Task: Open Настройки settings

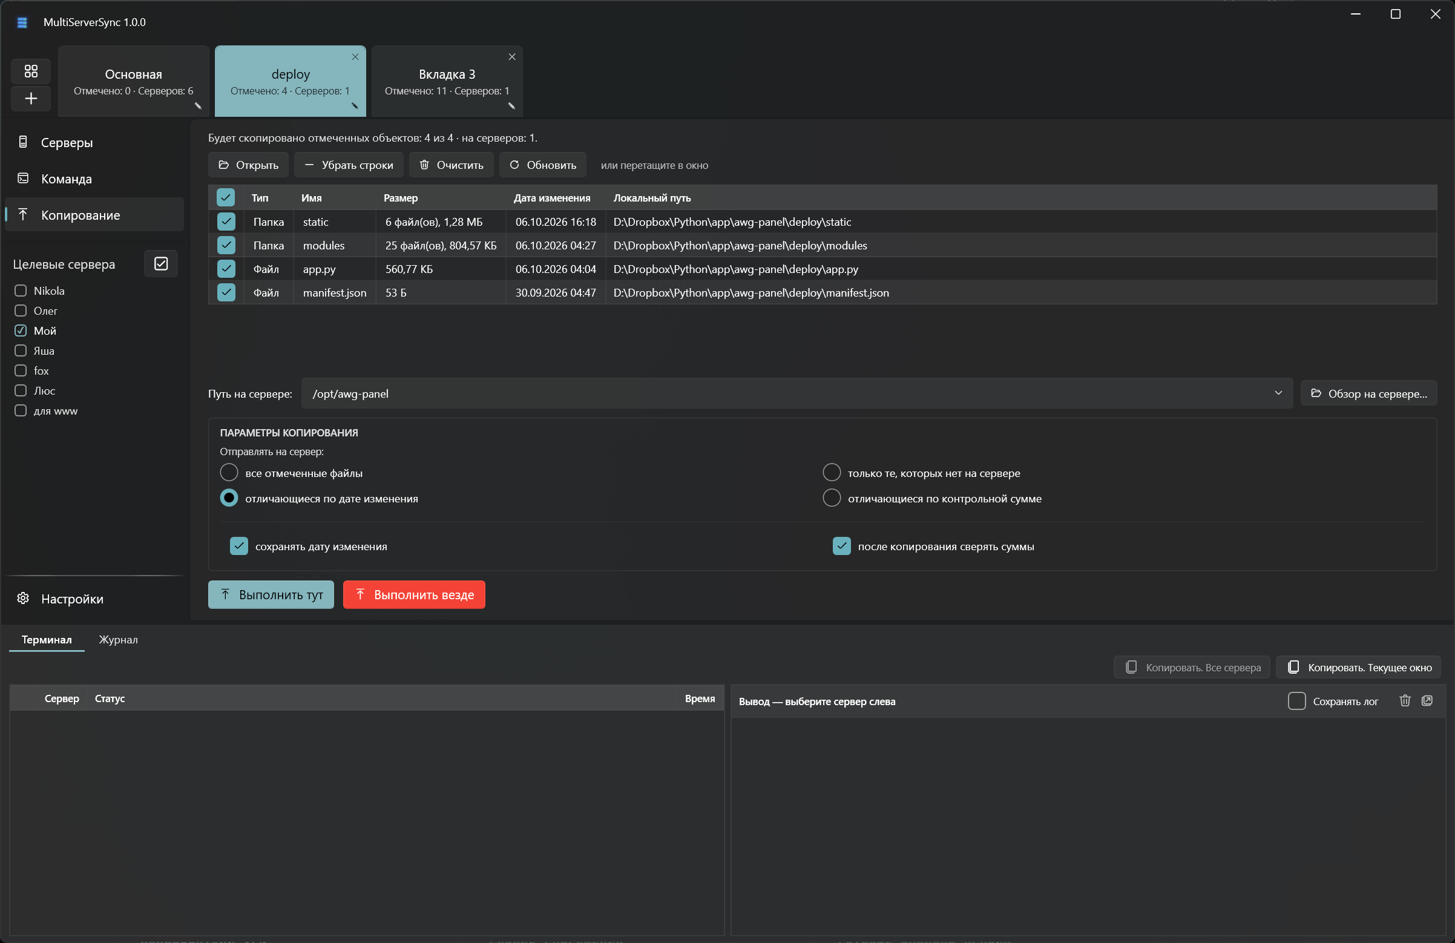Action: [x=95, y=599]
